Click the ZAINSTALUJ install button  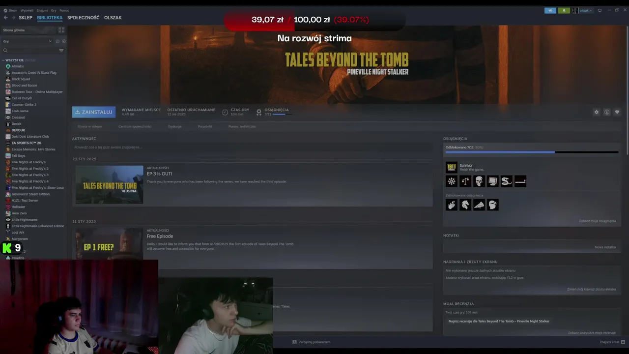94,112
